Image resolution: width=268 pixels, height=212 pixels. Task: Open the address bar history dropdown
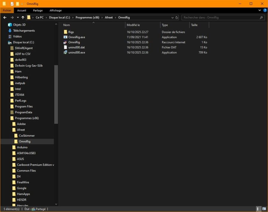click(x=172, y=18)
